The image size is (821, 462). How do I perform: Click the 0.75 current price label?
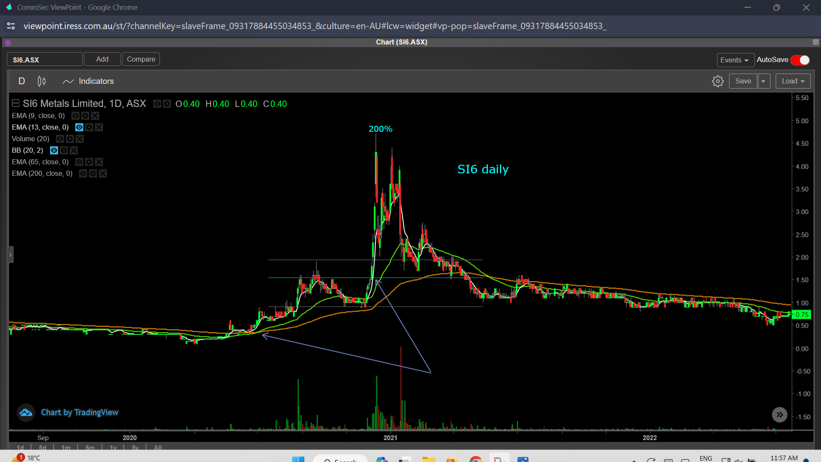(x=802, y=314)
